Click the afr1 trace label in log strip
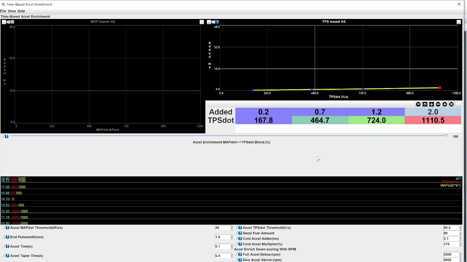The image size is (467, 262). click(x=459, y=179)
